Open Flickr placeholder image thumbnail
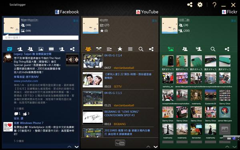 [x=225, y=129]
